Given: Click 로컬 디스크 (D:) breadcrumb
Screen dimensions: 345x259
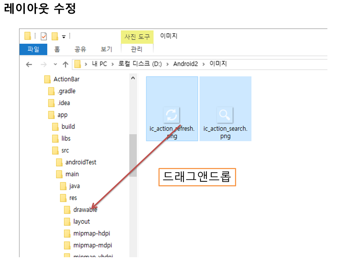Looking at the screenshot, I should click(140, 64).
